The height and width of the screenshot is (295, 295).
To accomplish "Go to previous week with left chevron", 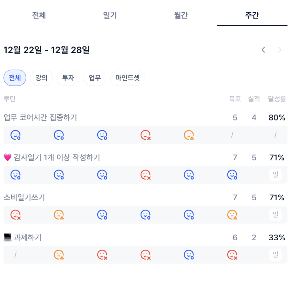I will click(x=263, y=50).
